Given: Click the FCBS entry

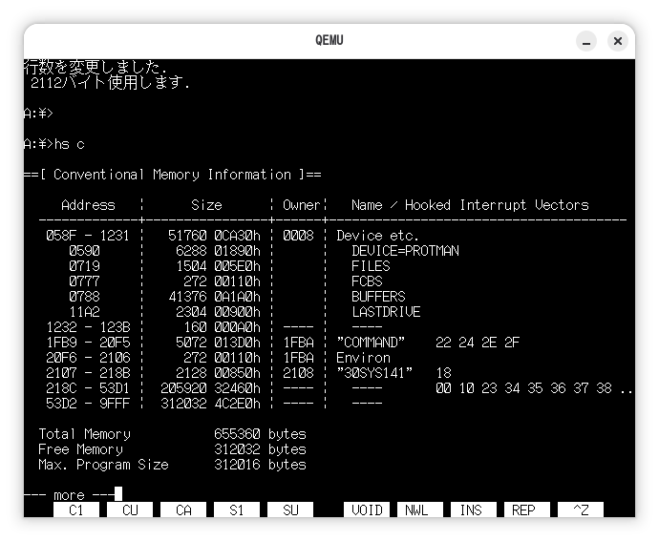Looking at the screenshot, I should (x=367, y=281).
